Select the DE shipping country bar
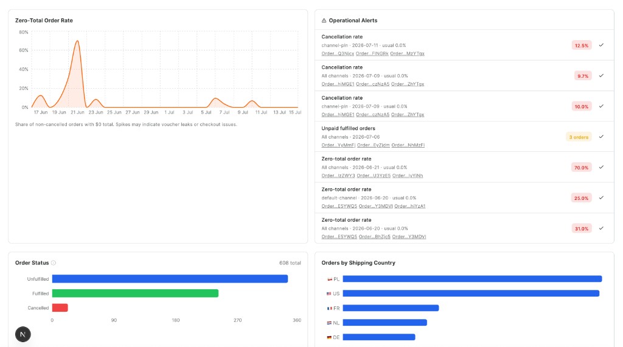Viewport: 623px width, 347px height. click(x=379, y=337)
